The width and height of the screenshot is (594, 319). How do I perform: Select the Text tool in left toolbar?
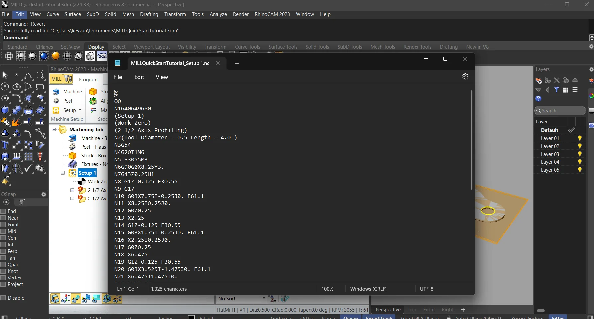coord(5,145)
